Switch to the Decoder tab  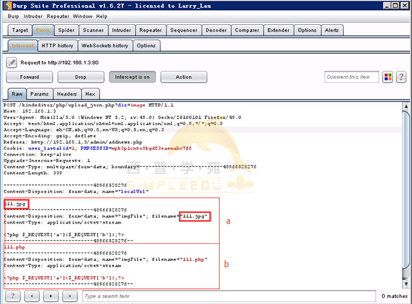(216, 30)
